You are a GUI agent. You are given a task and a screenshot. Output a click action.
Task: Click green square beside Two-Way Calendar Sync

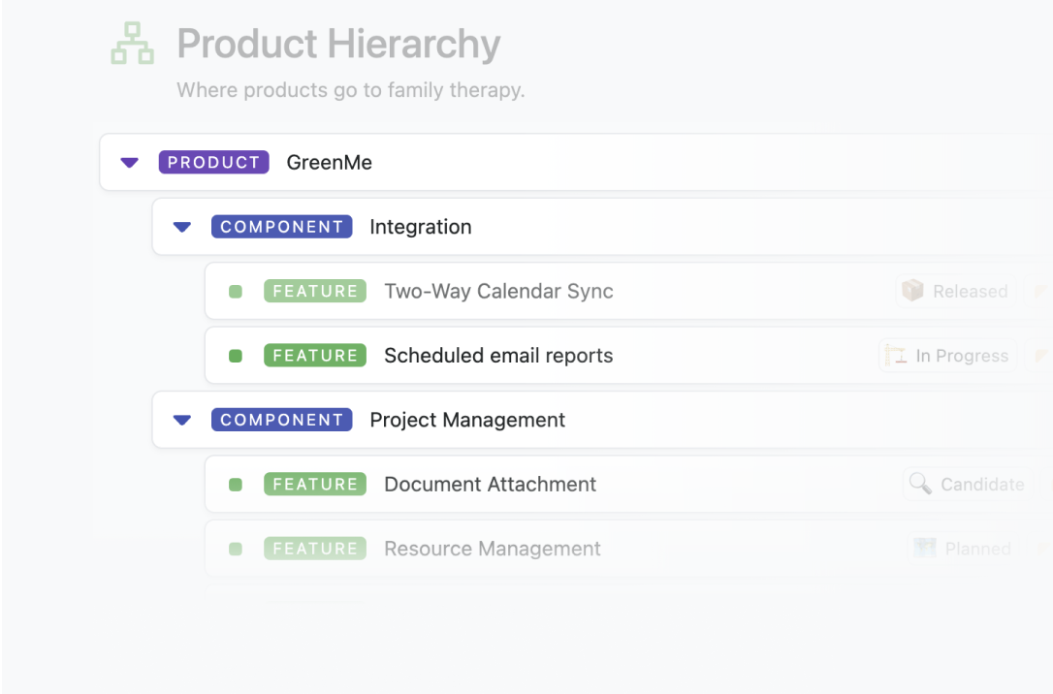point(236,292)
